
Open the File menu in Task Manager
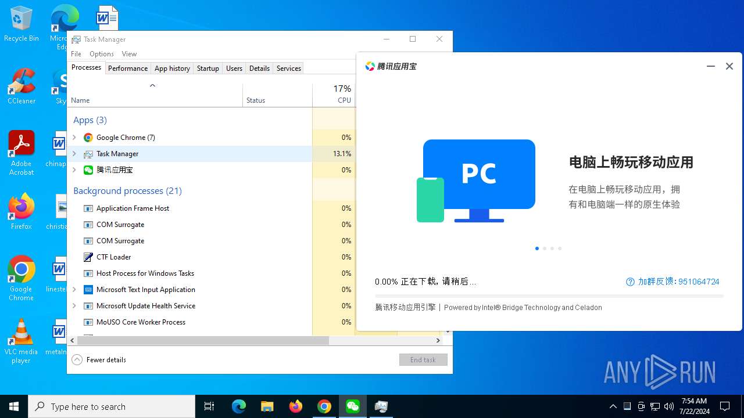76,54
